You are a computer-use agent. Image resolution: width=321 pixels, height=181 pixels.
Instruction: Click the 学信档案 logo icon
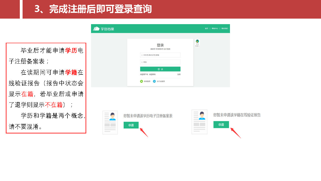96,29
